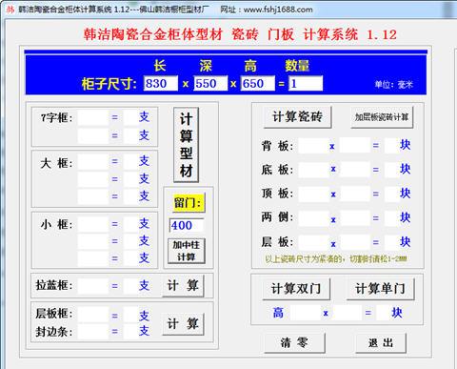This screenshot has height=369, width=457.
Task: Click the 退出 exit button
Action: [381, 342]
